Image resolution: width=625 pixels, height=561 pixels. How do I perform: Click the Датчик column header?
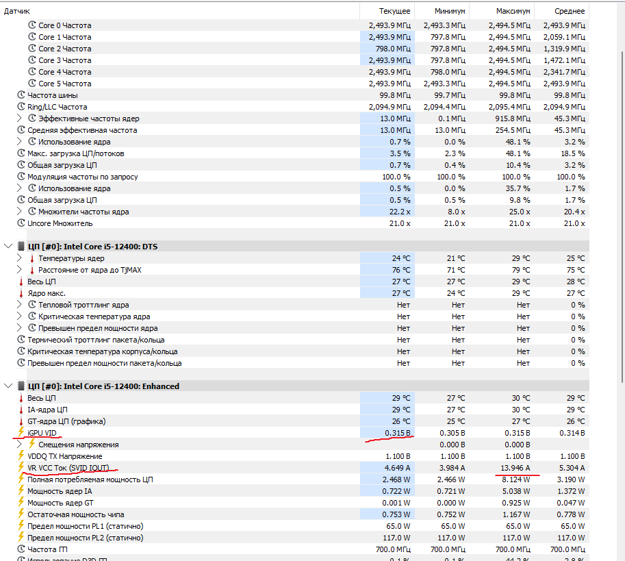pyautogui.click(x=180, y=11)
